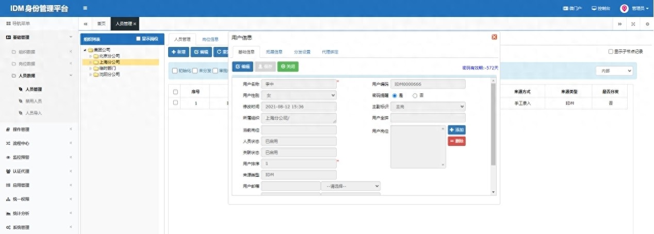Switch to the 拓展信息 tab
The width and height of the screenshot is (654, 234).
[274, 52]
